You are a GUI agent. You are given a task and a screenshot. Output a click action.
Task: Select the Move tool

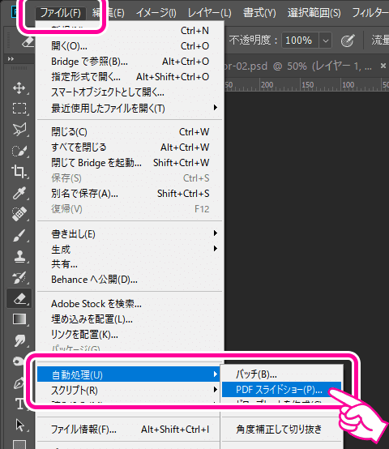click(19, 88)
